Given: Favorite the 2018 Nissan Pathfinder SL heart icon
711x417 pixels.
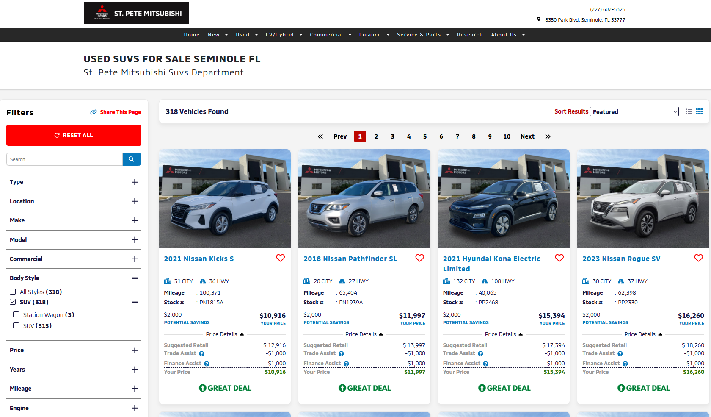Looking at the screenshot, I should pos(419,258).
